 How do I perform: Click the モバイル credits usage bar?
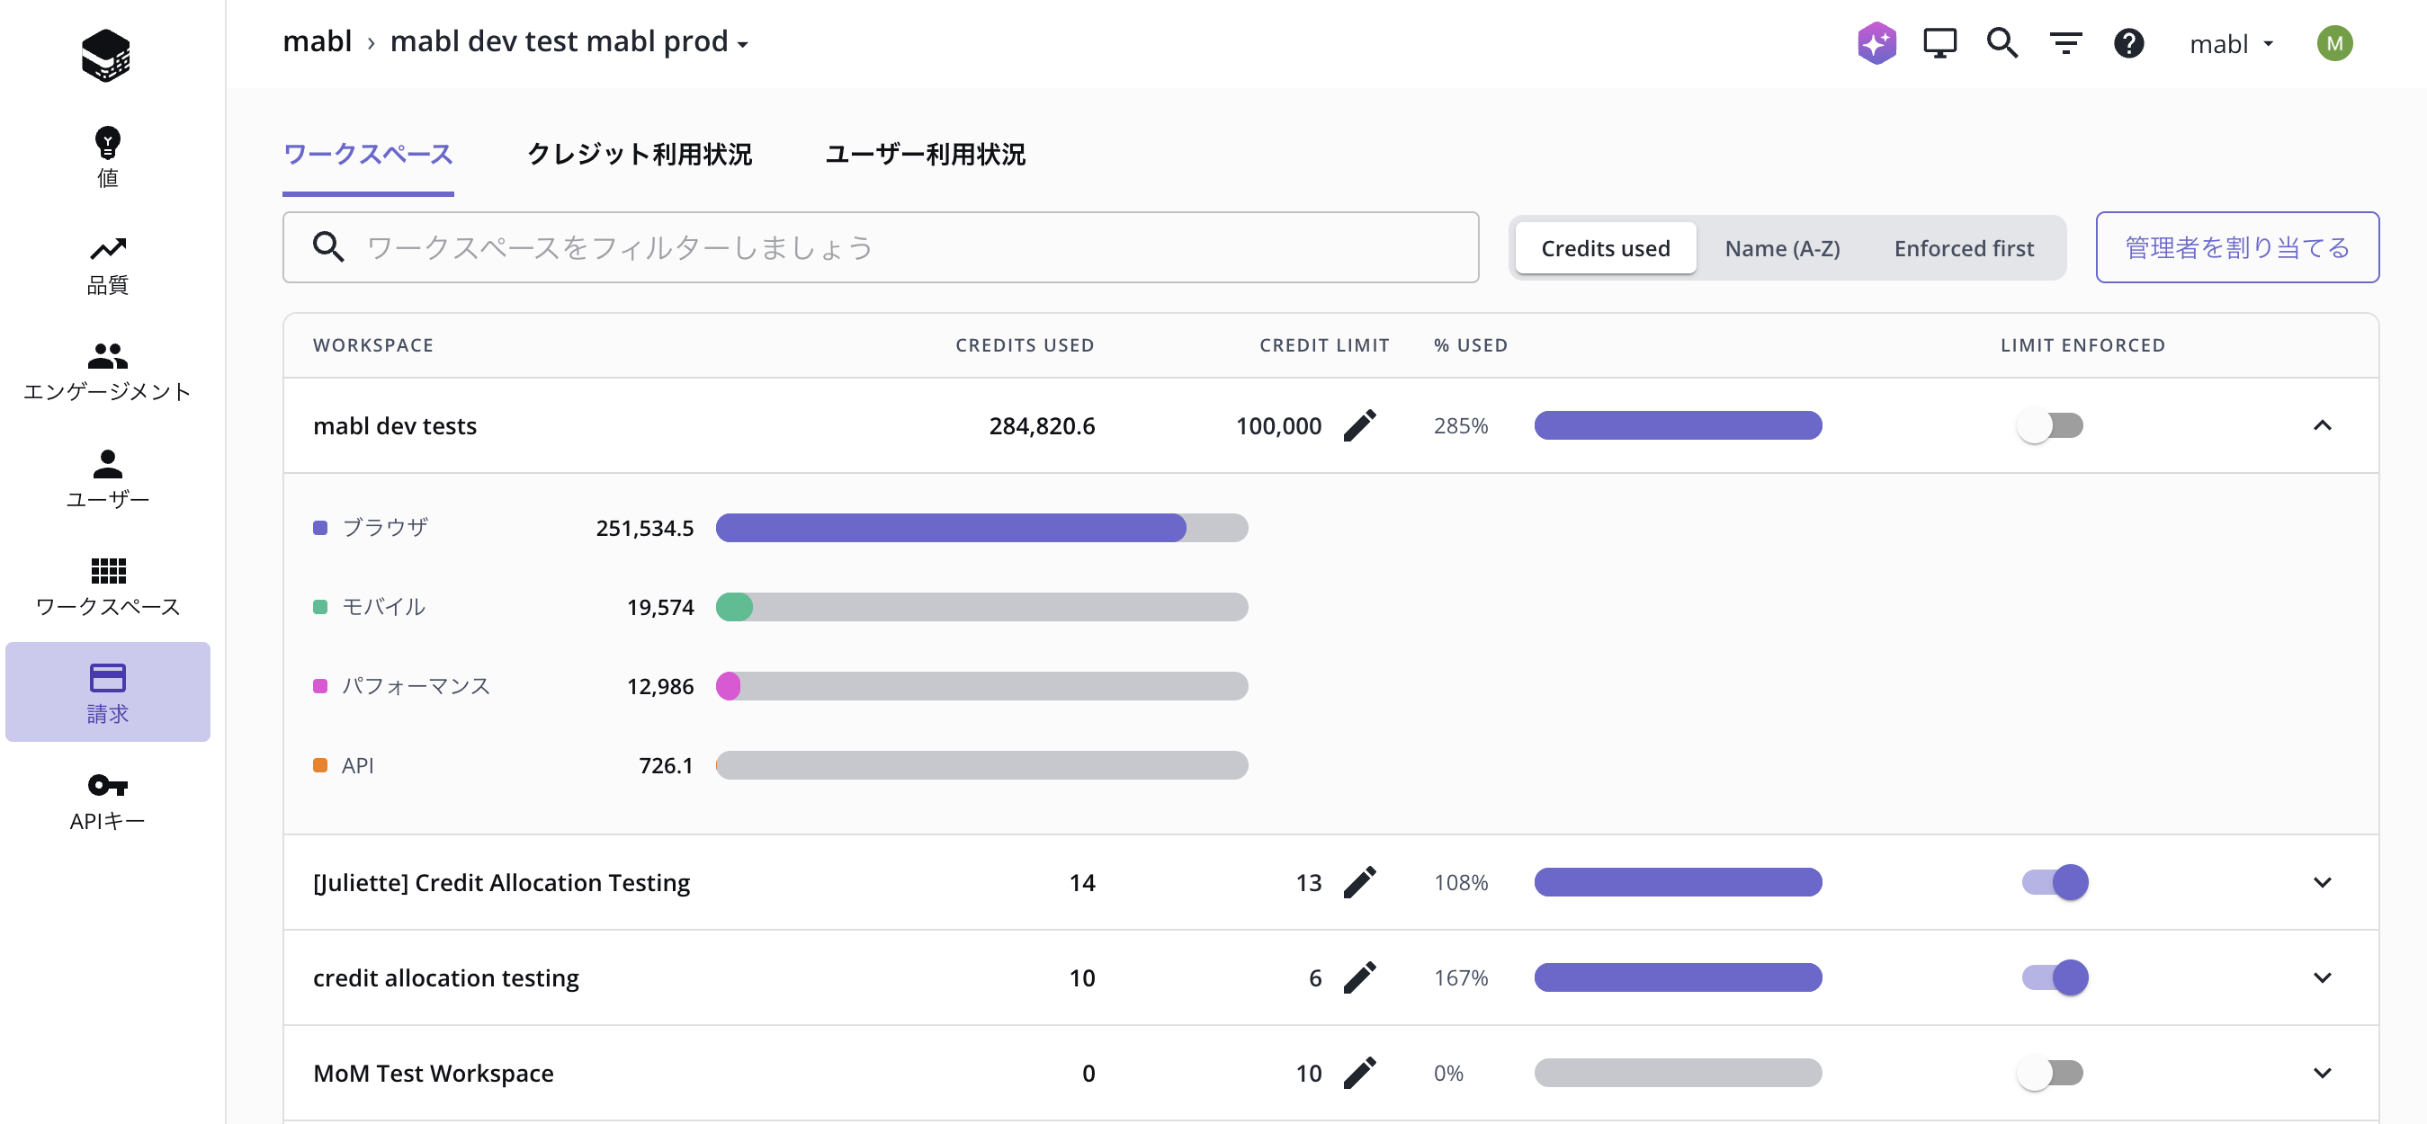point(981,607)
